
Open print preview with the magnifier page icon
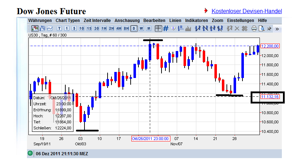262,29
